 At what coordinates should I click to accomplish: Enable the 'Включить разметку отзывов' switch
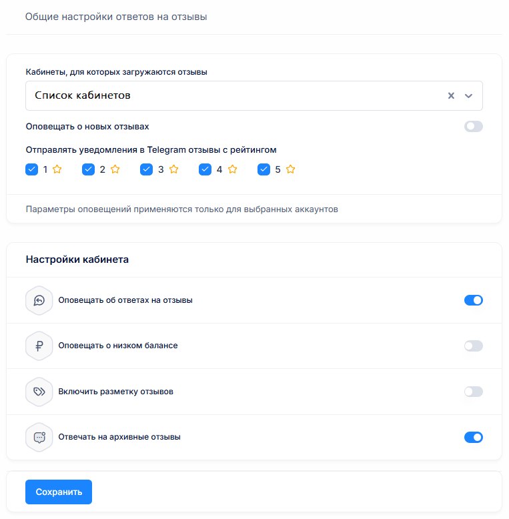(473, 392)
